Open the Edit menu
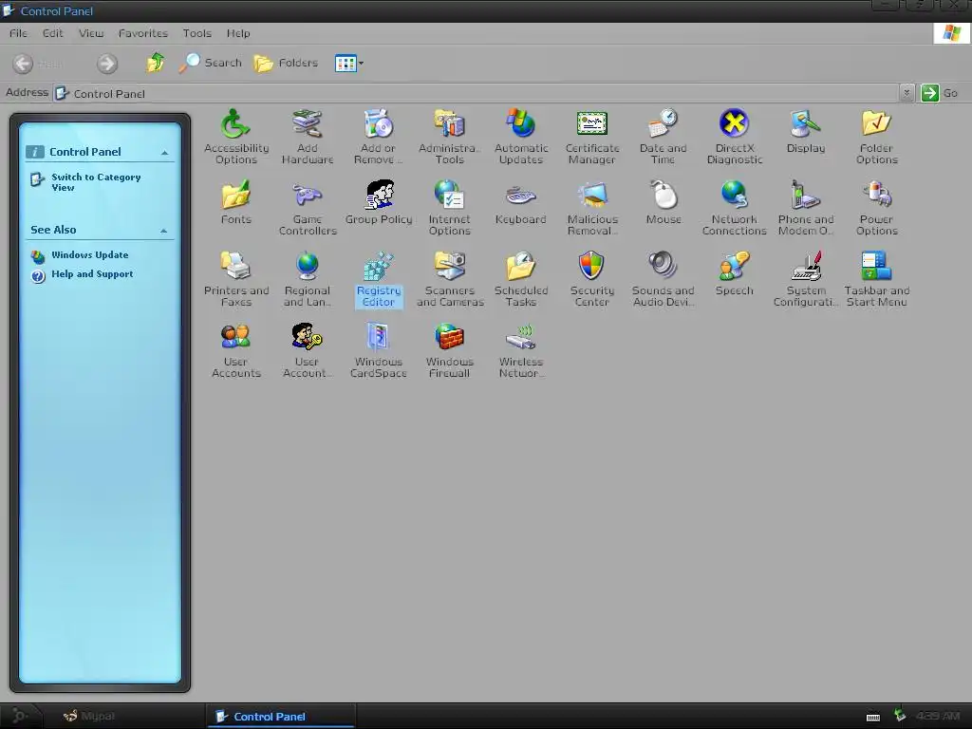The height and width of the screenshot is (729, 972). [53, 33]
